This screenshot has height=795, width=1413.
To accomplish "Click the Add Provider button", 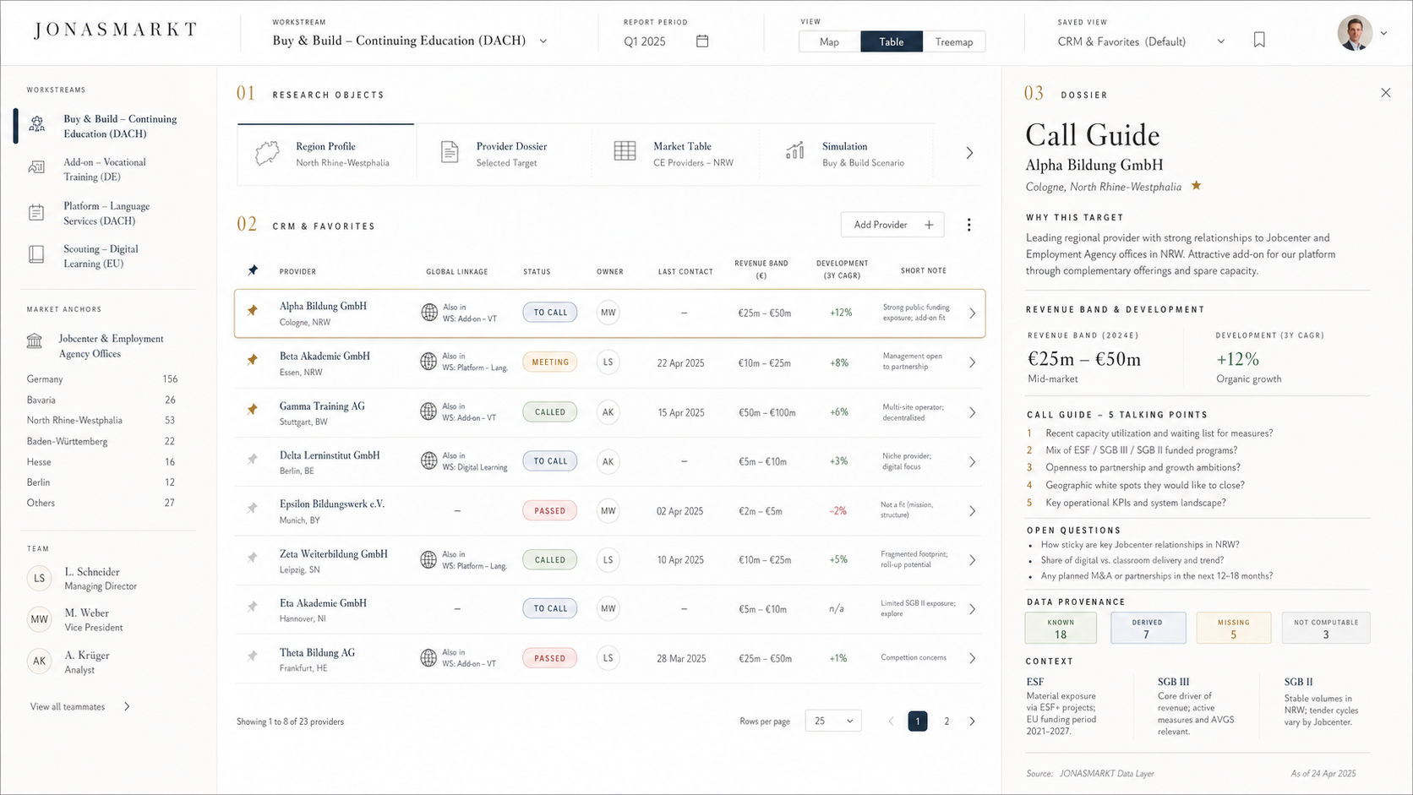I will coord(892,225).
